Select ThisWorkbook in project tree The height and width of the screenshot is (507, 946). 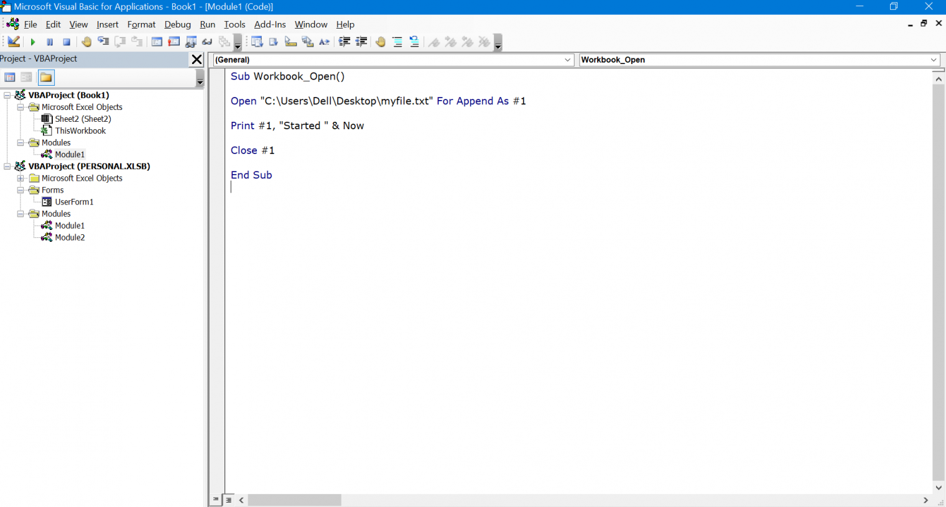click(x=80, y=130)
